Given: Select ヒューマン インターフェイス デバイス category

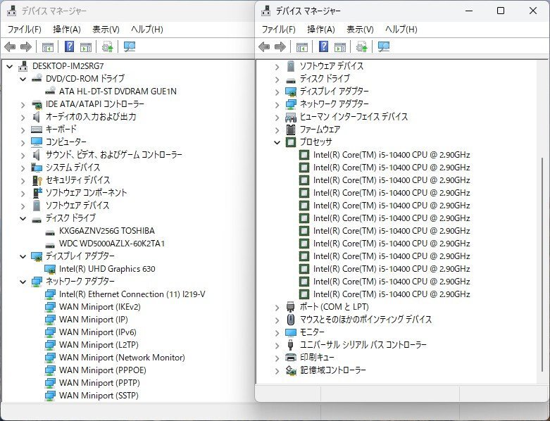Looking at the screenshot, I should (x=354, y=116).
